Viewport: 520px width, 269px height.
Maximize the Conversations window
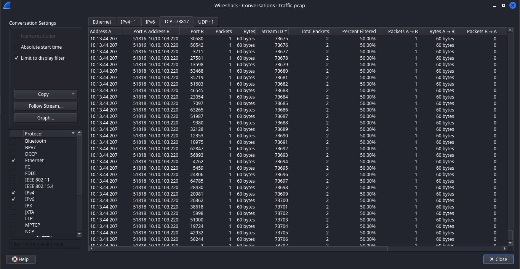[503, 5]
